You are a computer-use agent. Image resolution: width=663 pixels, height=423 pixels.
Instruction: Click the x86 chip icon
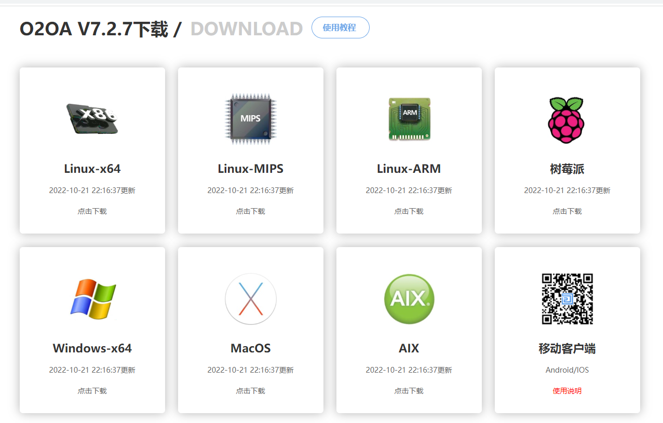tap(92, 119)
